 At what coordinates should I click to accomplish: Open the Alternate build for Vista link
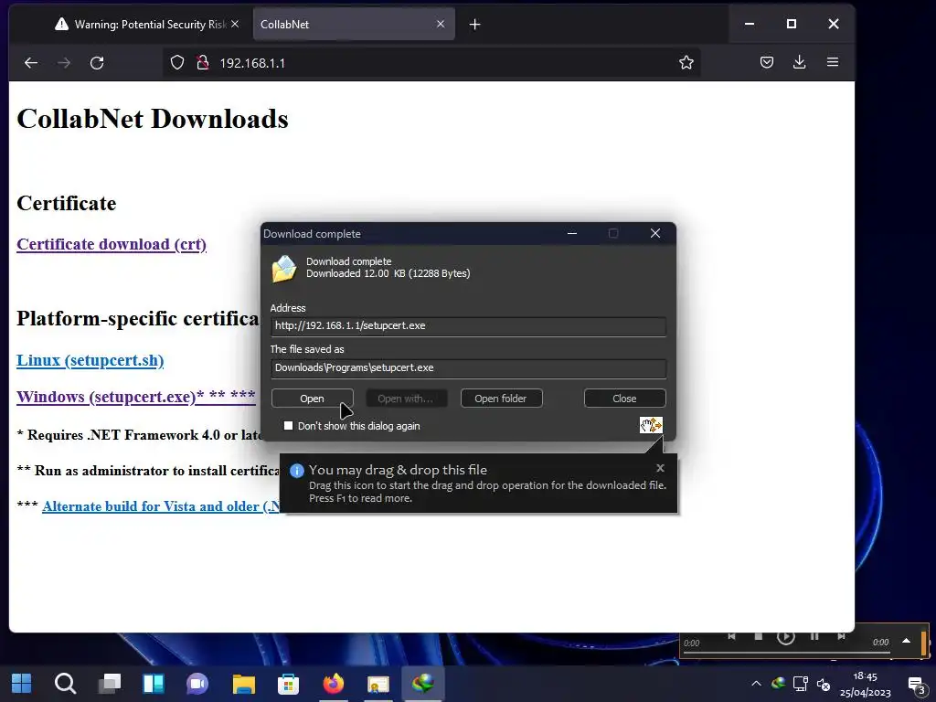(161, 506)
